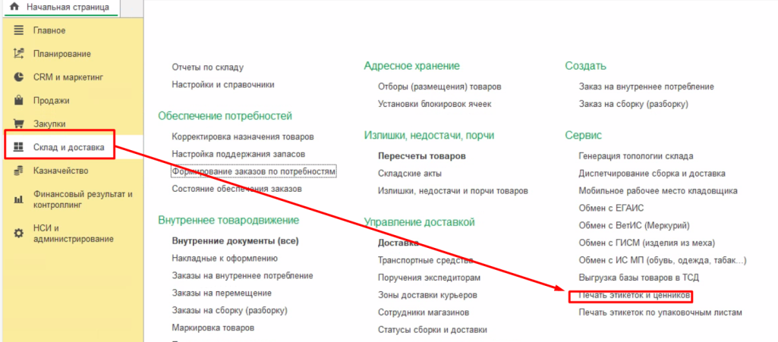
Task: Open Генерация топологии склада
Action: pyautogui.click(x=636, y=156)
